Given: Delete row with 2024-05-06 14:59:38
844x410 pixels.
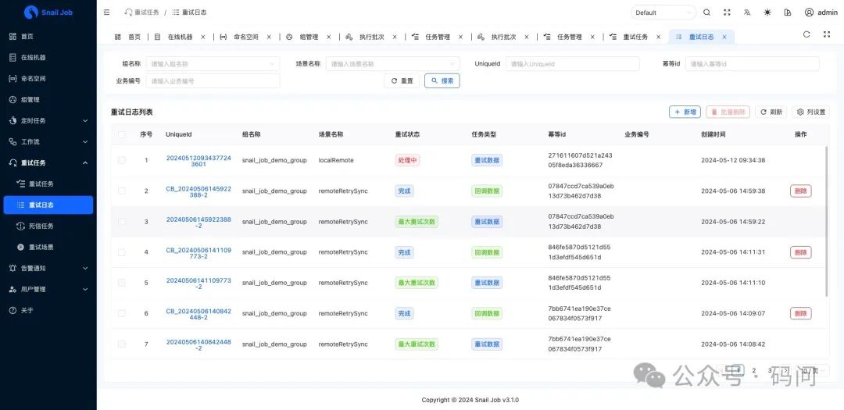Looking at the screenshot, I should [800, 191].
